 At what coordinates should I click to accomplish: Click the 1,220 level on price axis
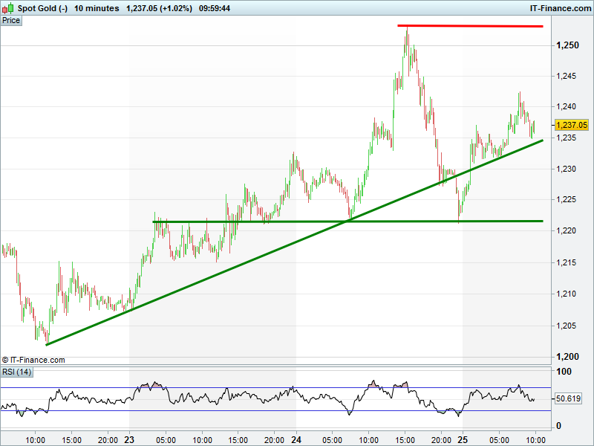click(x=567, y=230)
